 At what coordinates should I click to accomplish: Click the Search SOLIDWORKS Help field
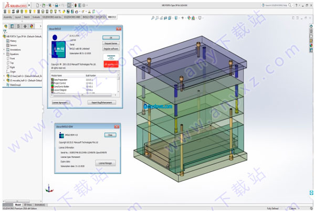click(x=276, y=5)
